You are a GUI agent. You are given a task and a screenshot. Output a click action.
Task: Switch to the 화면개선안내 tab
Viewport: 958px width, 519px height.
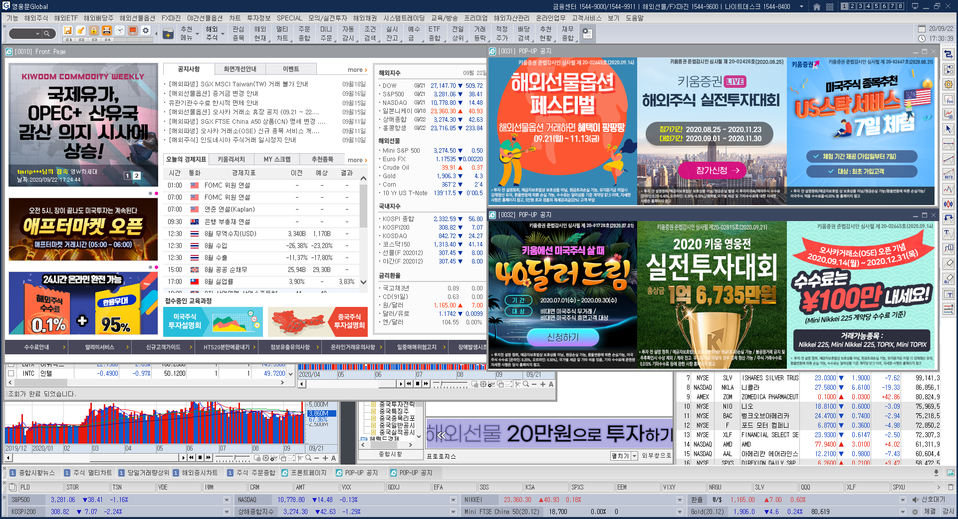[240, 69]
